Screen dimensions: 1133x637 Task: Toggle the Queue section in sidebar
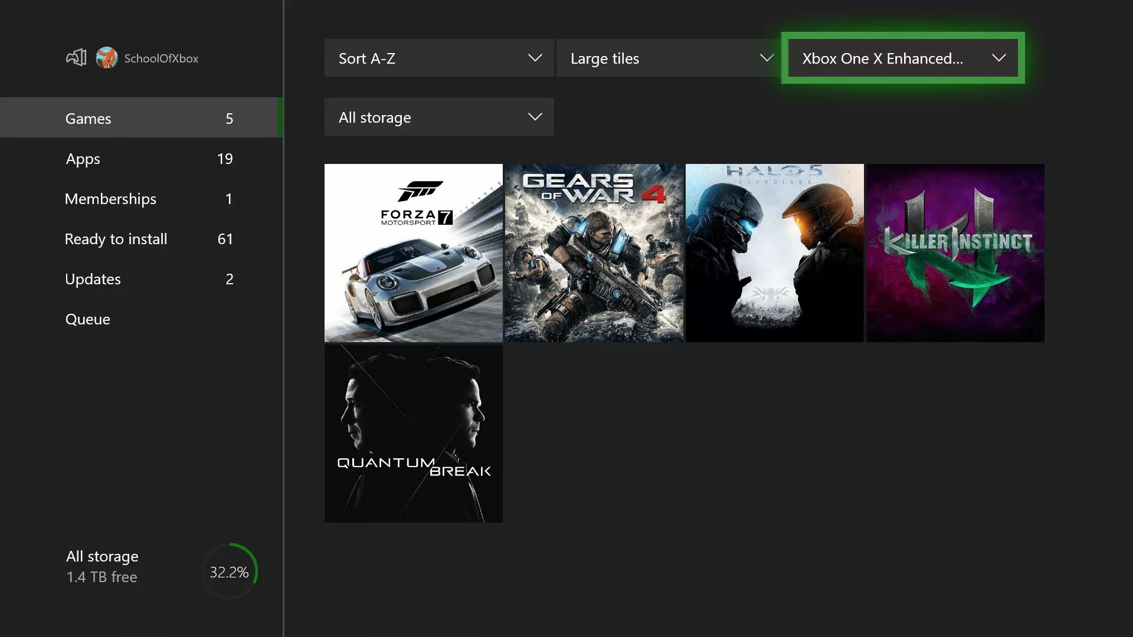click(88, 318)
